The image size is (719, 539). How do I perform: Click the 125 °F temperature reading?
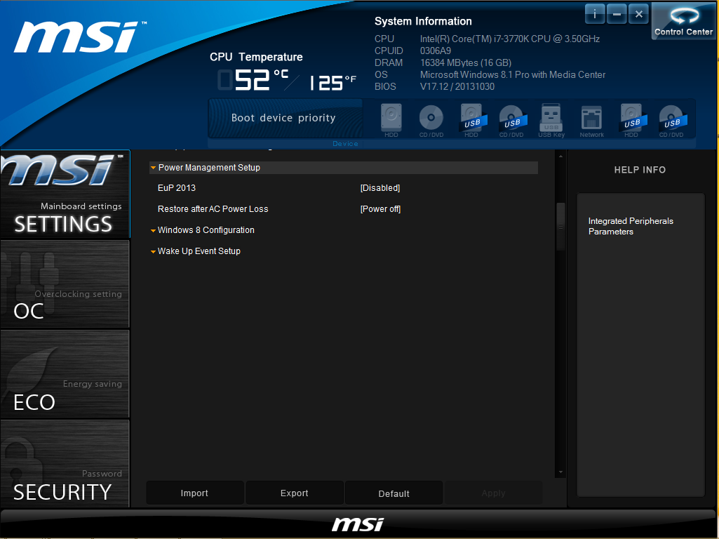click(x=333, y=83)
